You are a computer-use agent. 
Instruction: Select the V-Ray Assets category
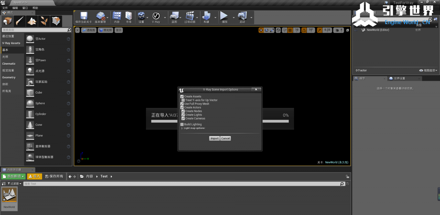[12, 43]
